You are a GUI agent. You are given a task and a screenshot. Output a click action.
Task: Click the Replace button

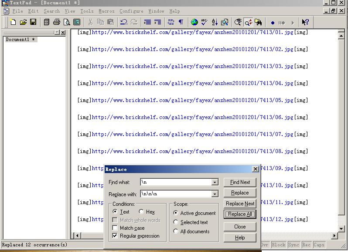tap(240, 193)
